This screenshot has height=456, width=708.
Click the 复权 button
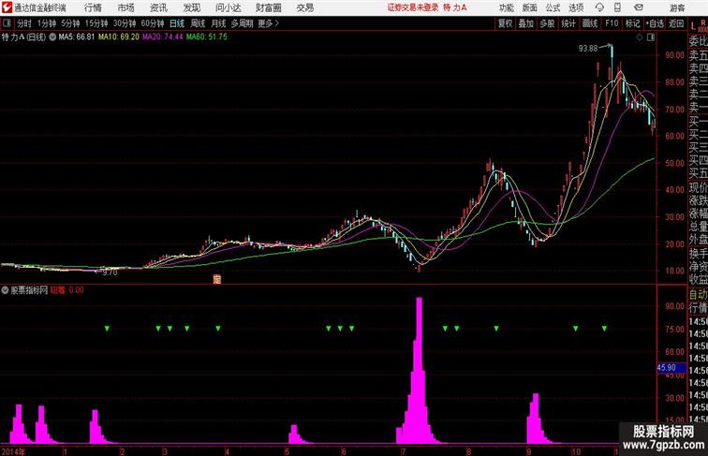505,23
